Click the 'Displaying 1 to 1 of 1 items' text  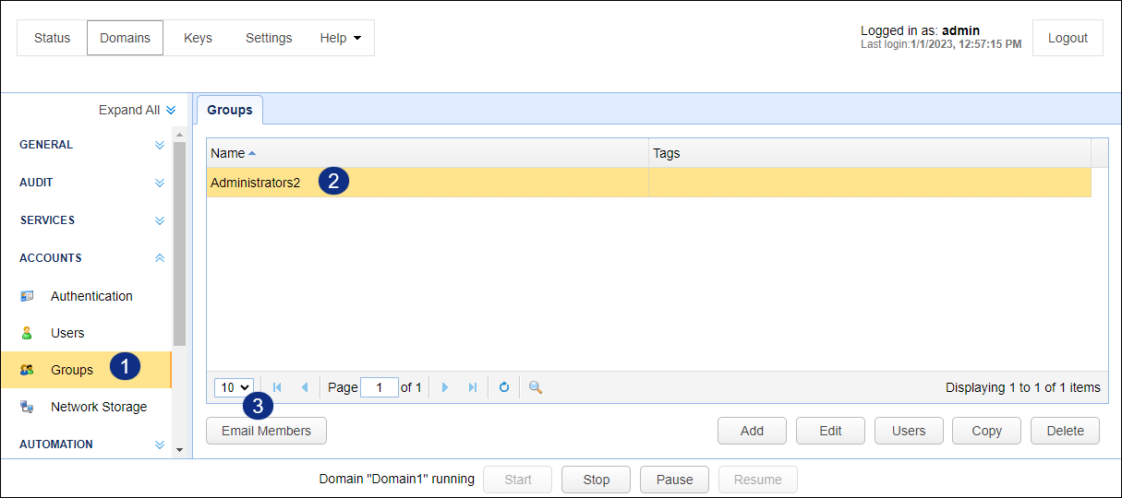[x=1023, y=387]
